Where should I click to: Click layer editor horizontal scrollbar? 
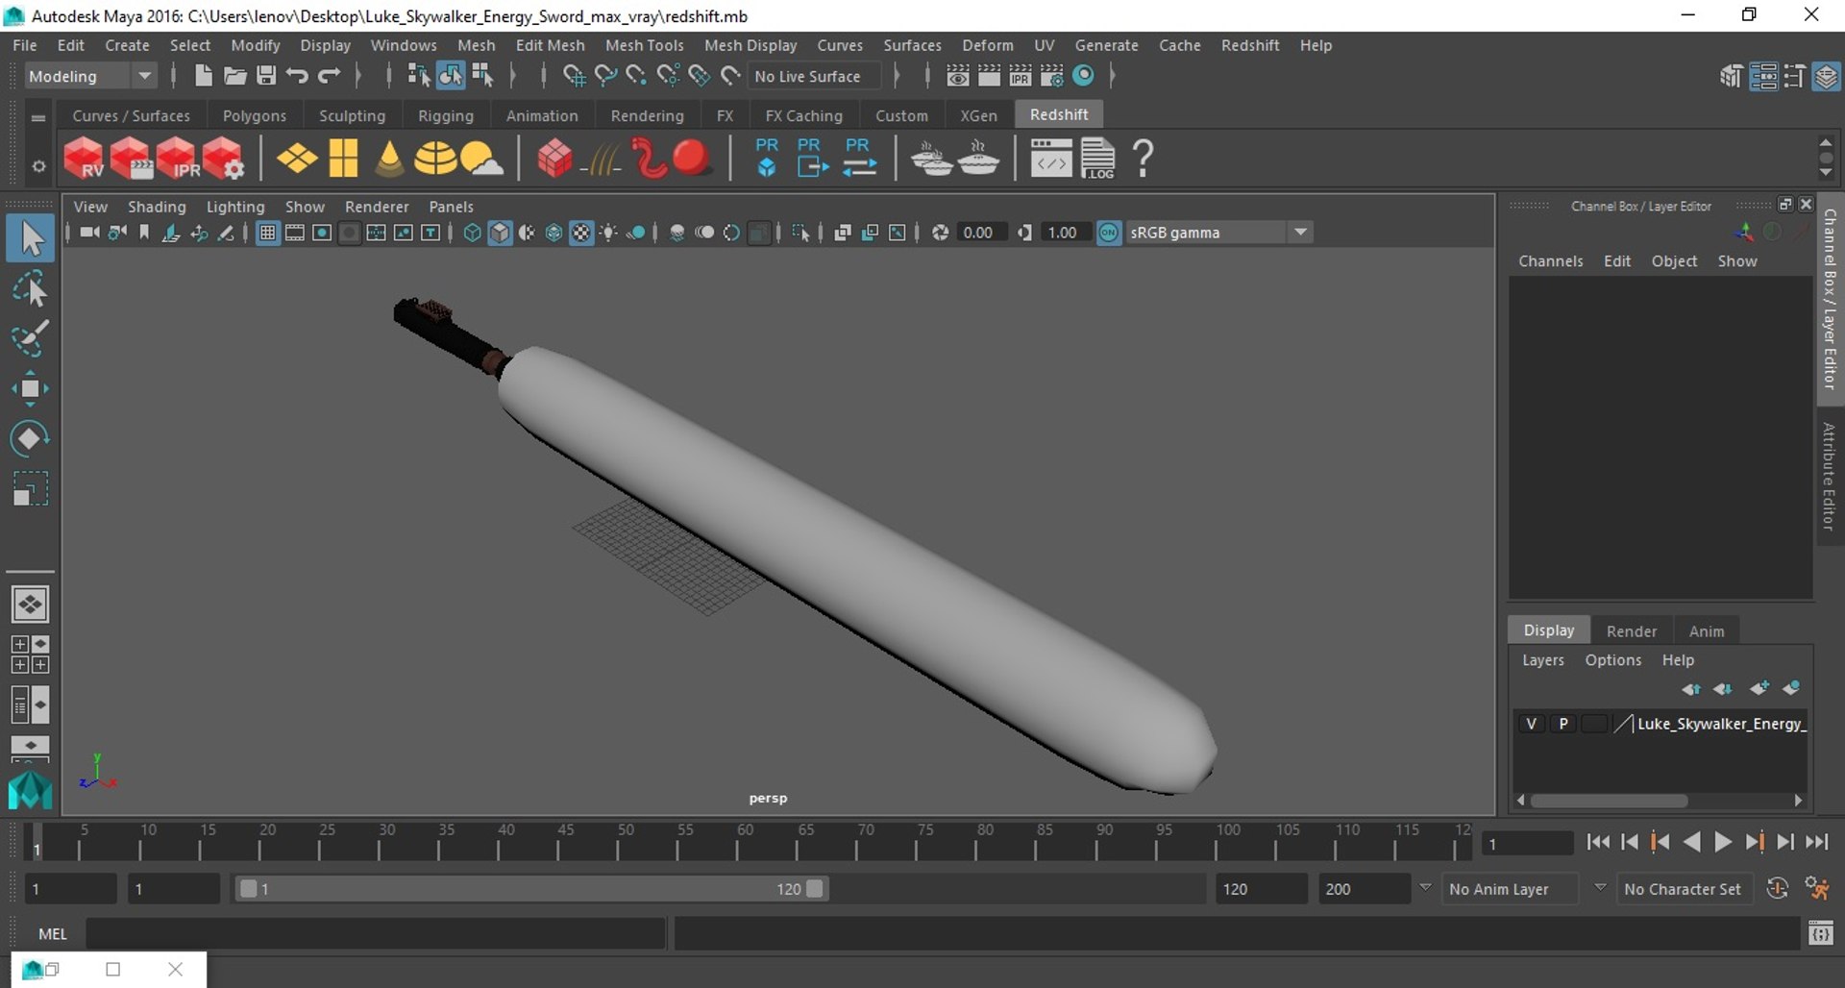point(1609,801)
